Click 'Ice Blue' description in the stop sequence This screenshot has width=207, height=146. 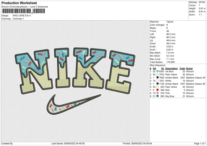point(169,71)
